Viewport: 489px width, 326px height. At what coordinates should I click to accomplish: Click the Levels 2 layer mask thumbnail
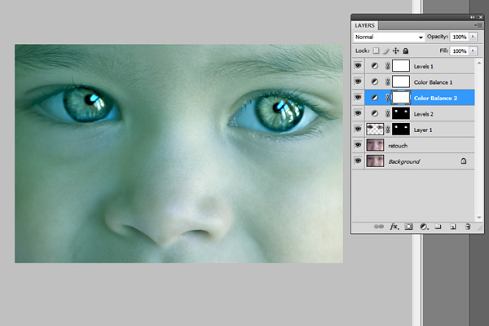point(400,113)
